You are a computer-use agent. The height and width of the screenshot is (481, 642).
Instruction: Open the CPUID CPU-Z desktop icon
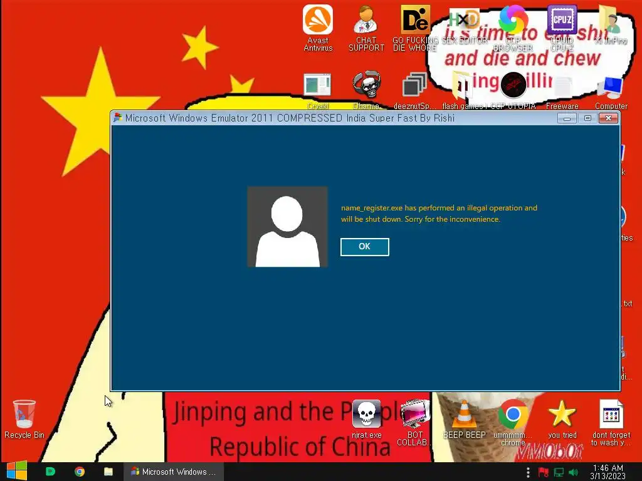pos(562,28)
